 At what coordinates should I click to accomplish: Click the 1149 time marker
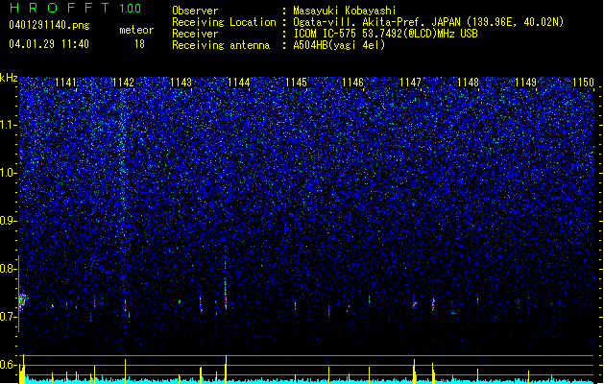526,83
